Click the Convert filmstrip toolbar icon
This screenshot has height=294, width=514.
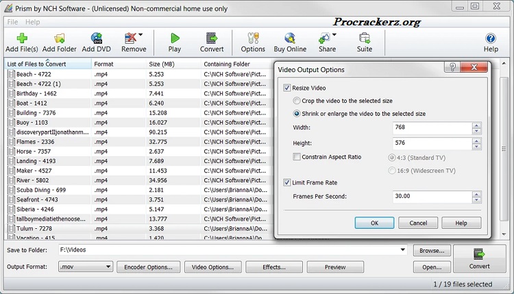(x=212, y=39)
